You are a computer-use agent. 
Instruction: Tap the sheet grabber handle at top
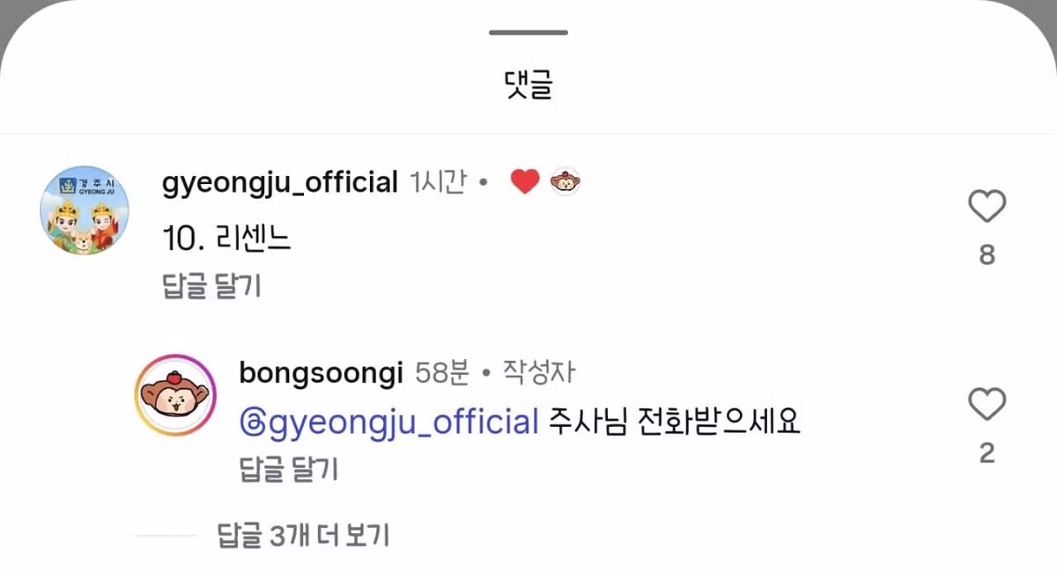[x=528, y=33]
